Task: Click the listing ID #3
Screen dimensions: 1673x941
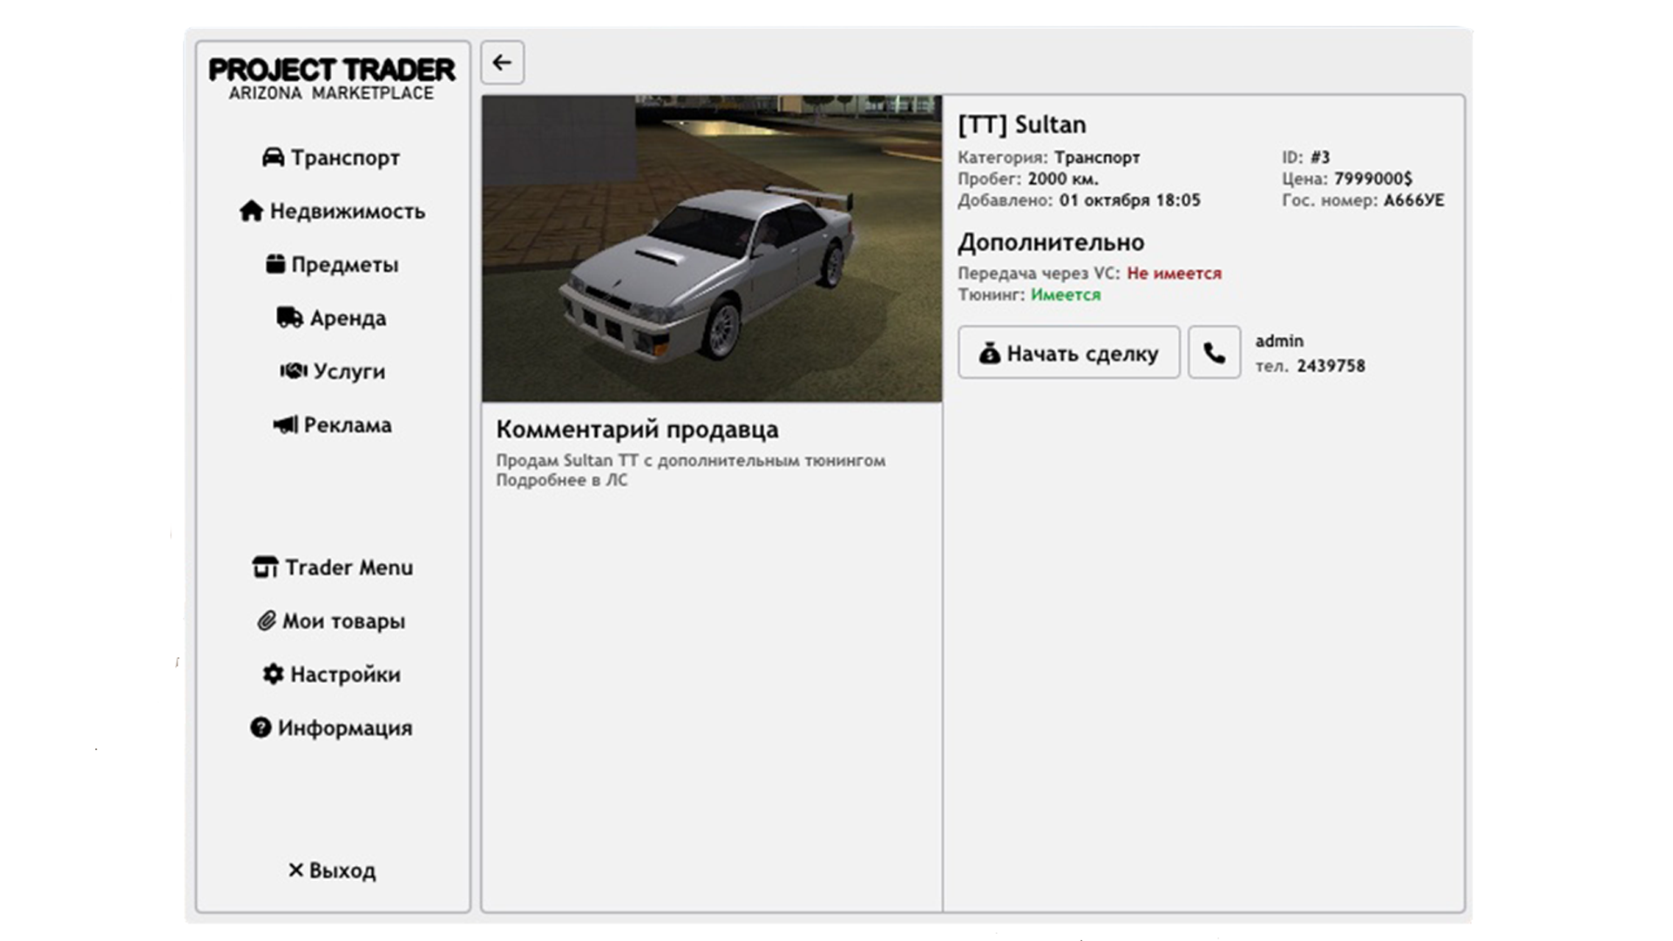Action: (1320, 157)
